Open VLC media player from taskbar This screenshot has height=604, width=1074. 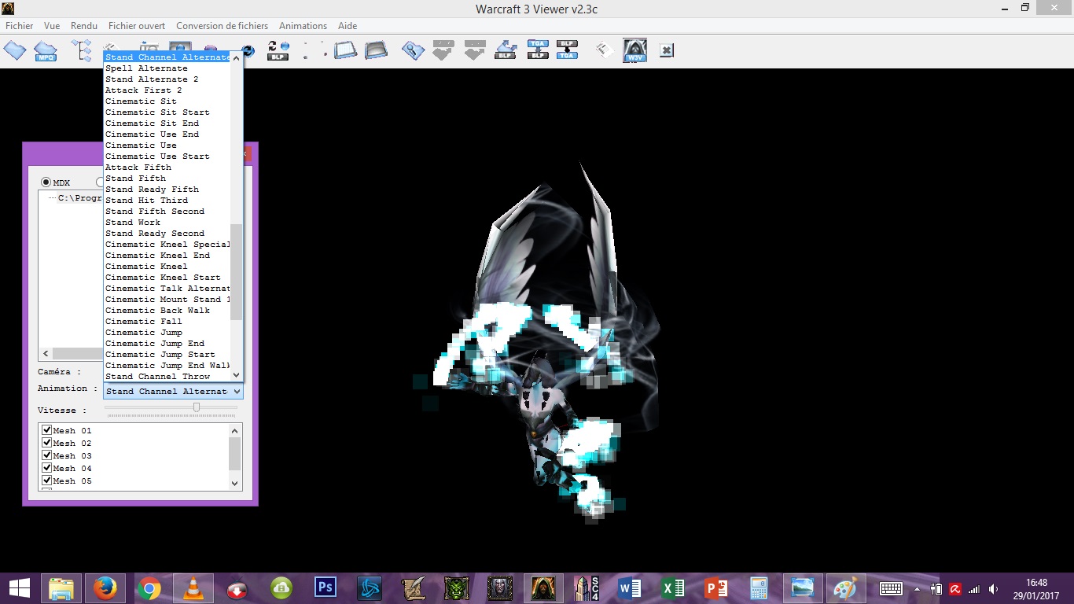click(x=193, y=588)
